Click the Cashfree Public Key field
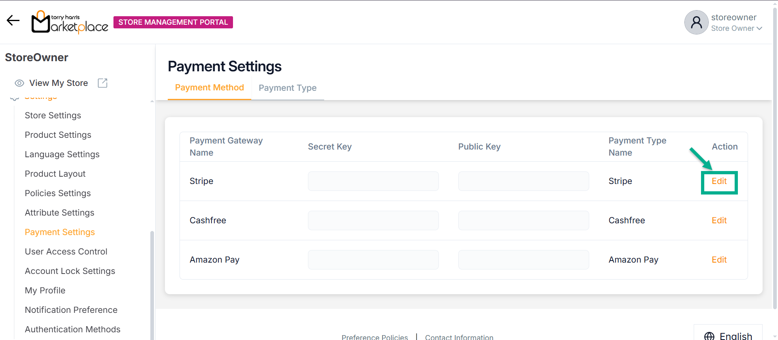Screen dimensions: 778x340 [523, 220]
